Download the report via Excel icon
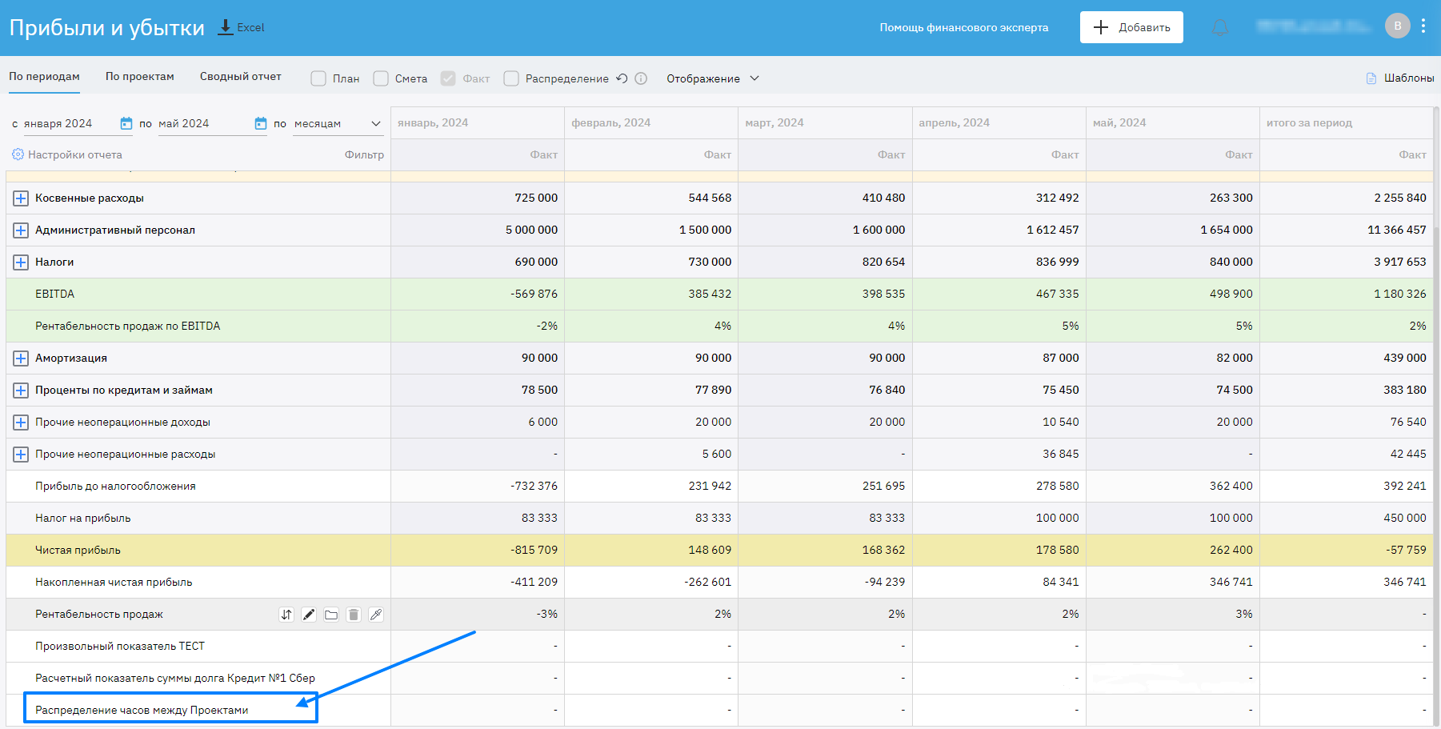1441x729 pixels. (226, 27)
